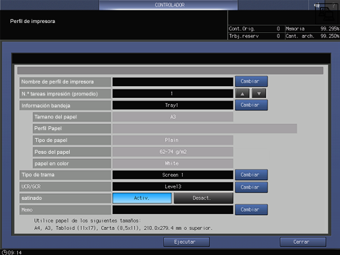This screenshot has width=340, height=255.
Task: Click the sound status icon beside the help icon
Action: tap(317, 5)
